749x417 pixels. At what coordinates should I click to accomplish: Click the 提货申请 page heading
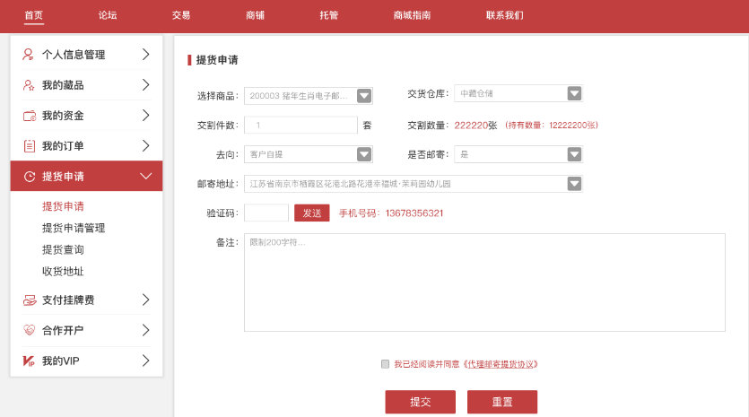tap(217, 60)
